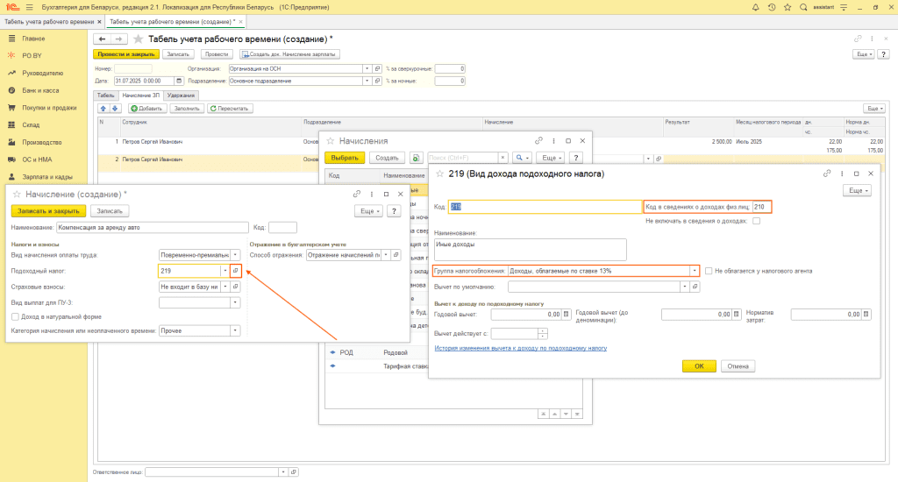Open search magnifier button in Начисления window
The width and height of the screenshot is (898, 482).
[523, 158]
